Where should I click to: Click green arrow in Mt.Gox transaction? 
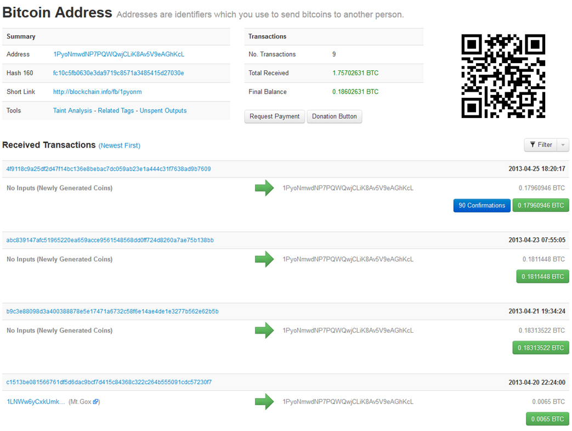[264, 402]
